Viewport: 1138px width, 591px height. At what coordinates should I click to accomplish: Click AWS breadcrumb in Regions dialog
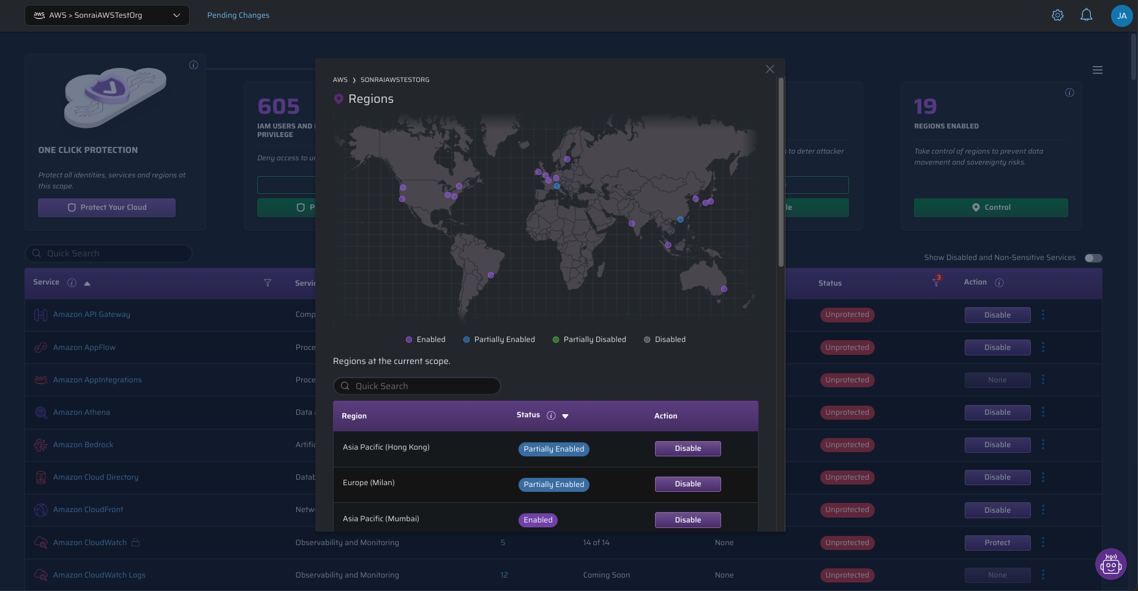click(340, 80)
